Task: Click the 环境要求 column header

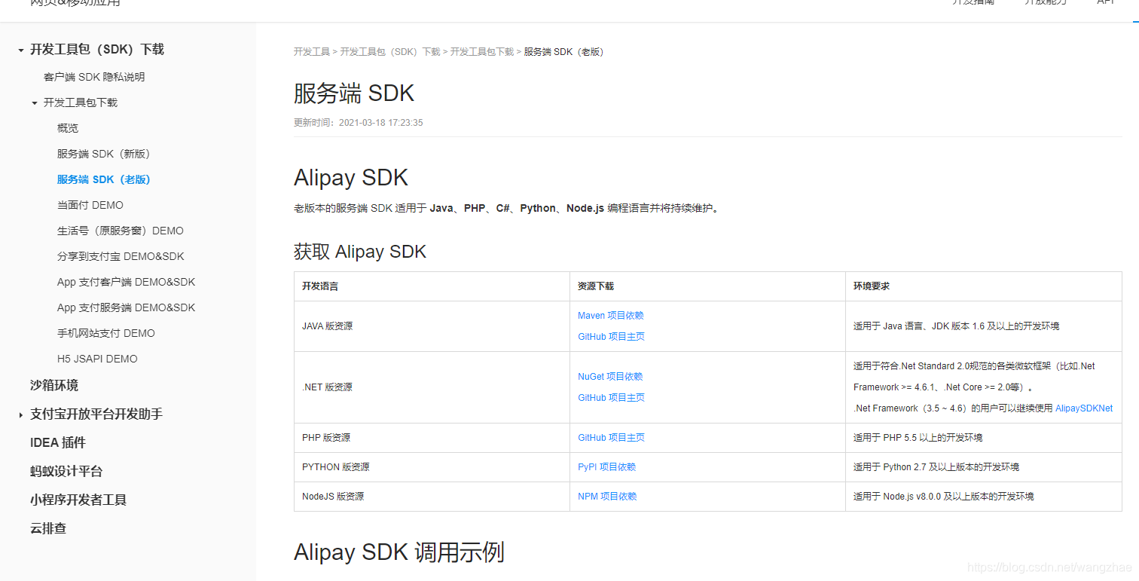Action: (x=872, y=286)
